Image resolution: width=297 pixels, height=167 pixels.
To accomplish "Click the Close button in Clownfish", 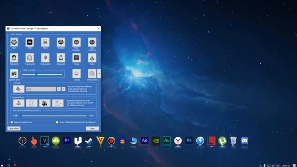I will (x=92, y=128).
